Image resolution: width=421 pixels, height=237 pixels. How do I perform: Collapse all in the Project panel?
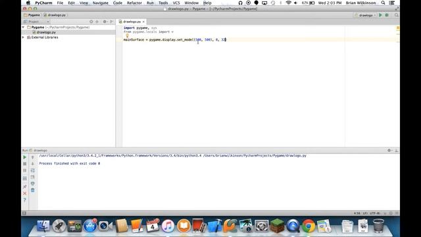97,22
